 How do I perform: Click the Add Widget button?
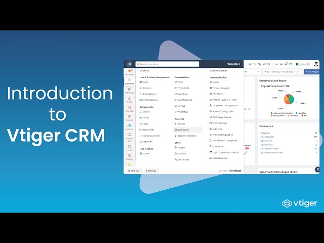(312, 72)
